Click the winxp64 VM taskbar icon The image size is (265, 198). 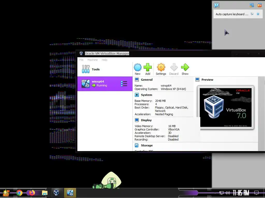point(70,193)
